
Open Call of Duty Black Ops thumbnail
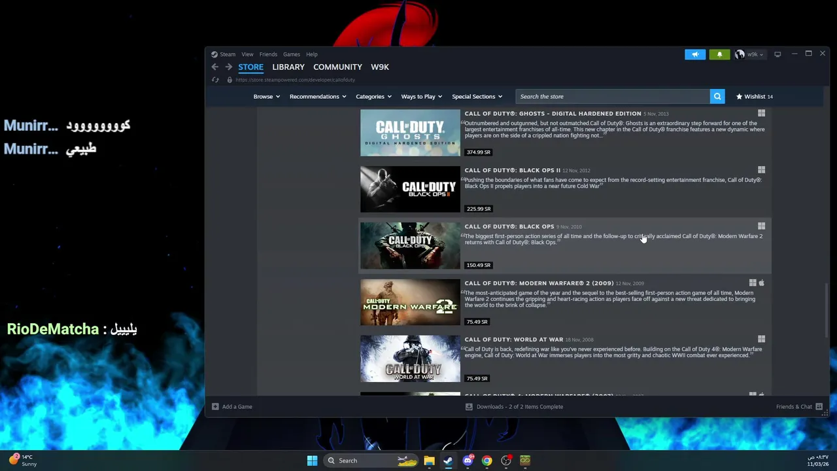410,245
